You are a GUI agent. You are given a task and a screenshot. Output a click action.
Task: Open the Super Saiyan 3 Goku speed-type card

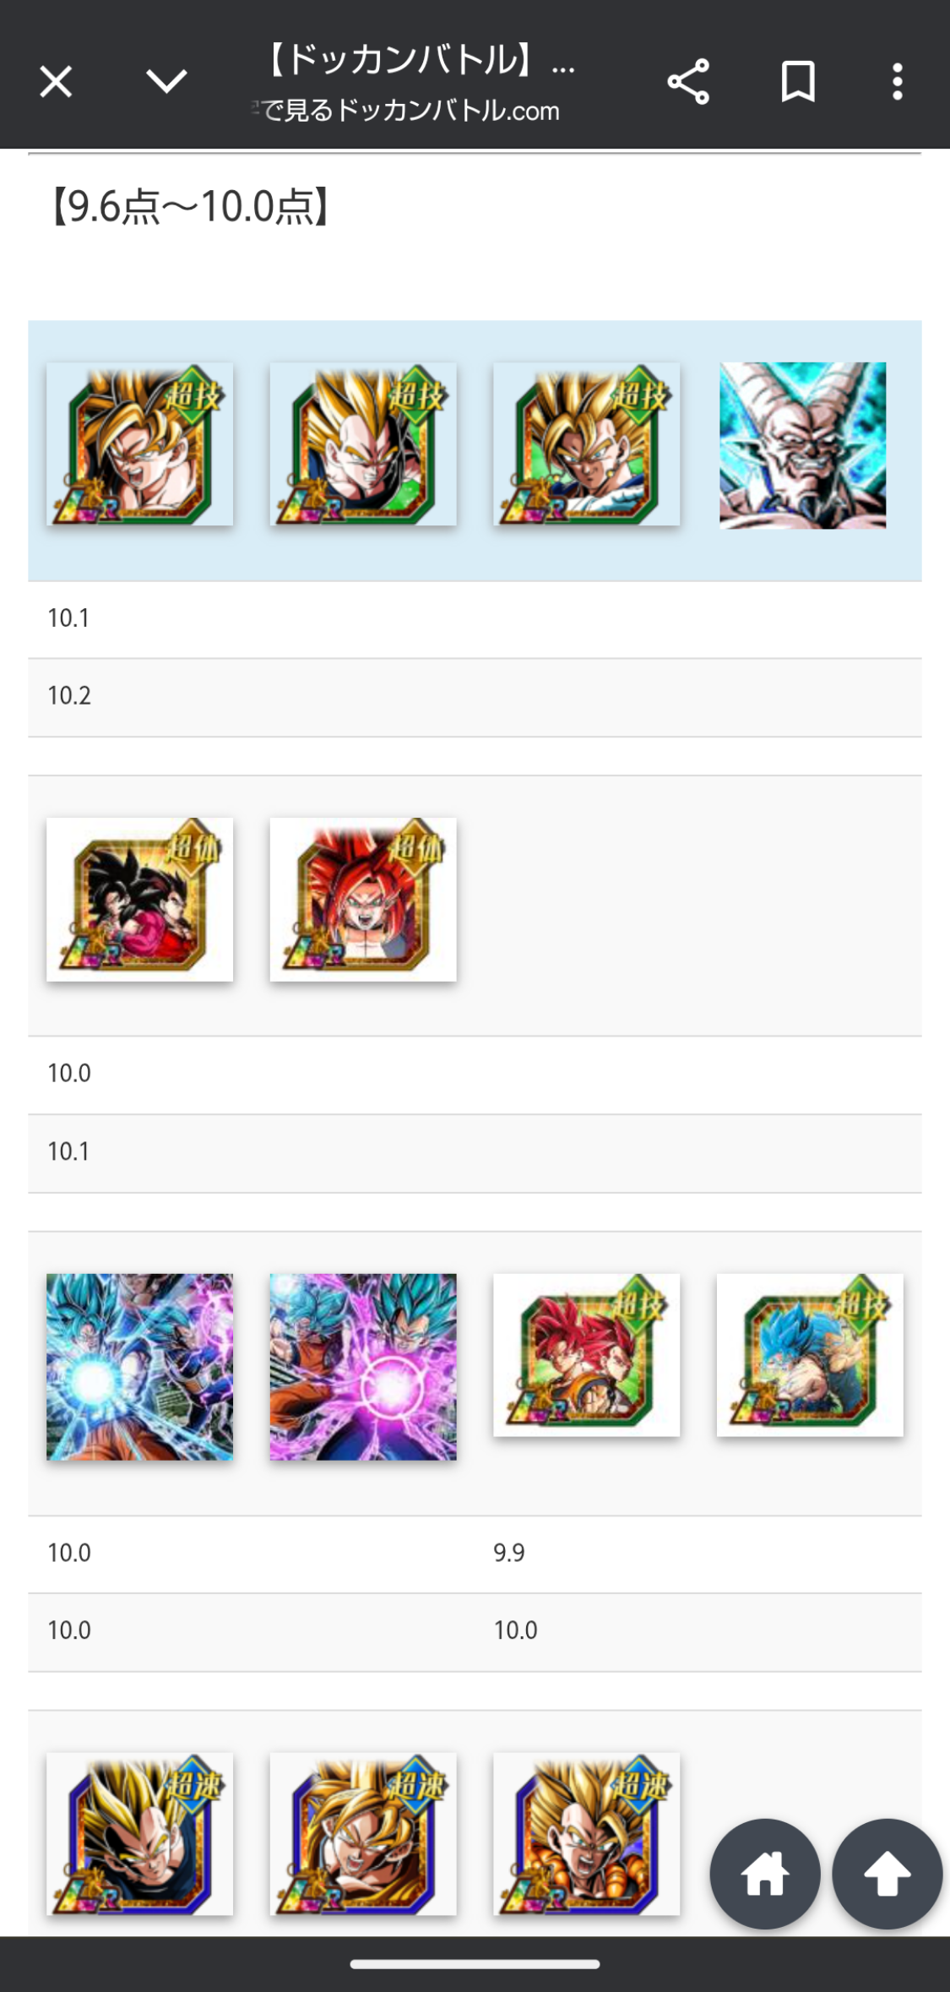[363, 1833]
